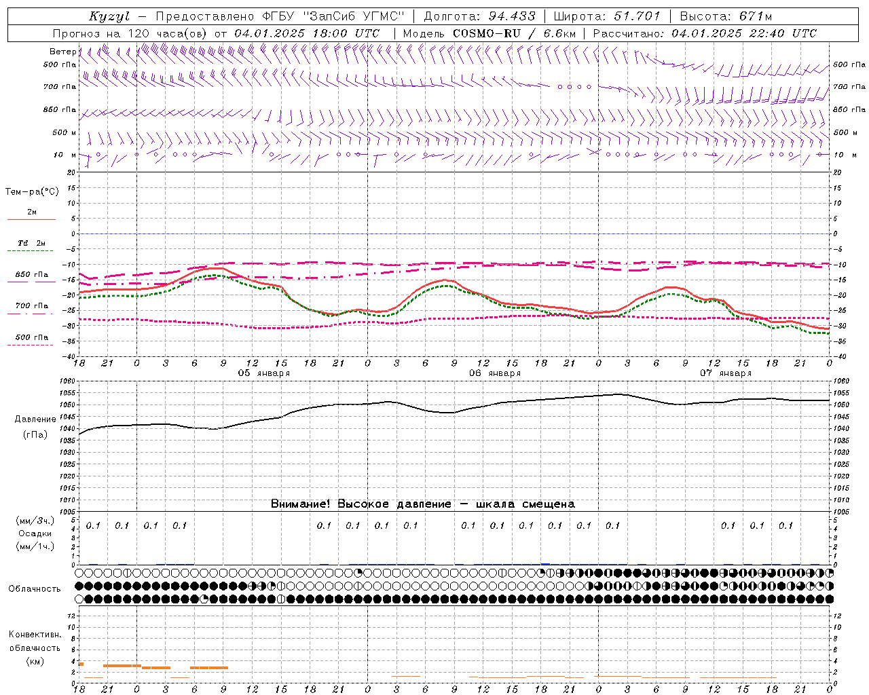Image resolution: width=869 pixels, height=695 pixels.
Task: Select the provider text "ЗапСиб УГМС"
Action: click(x=354, y=16)
